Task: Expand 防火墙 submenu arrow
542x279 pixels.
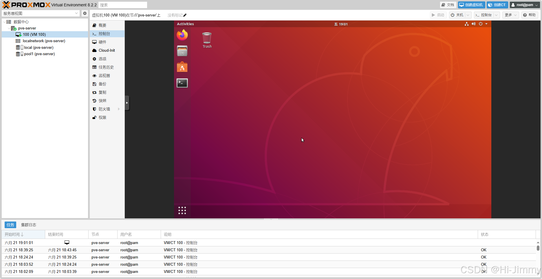Action: [x=119, y=109]
